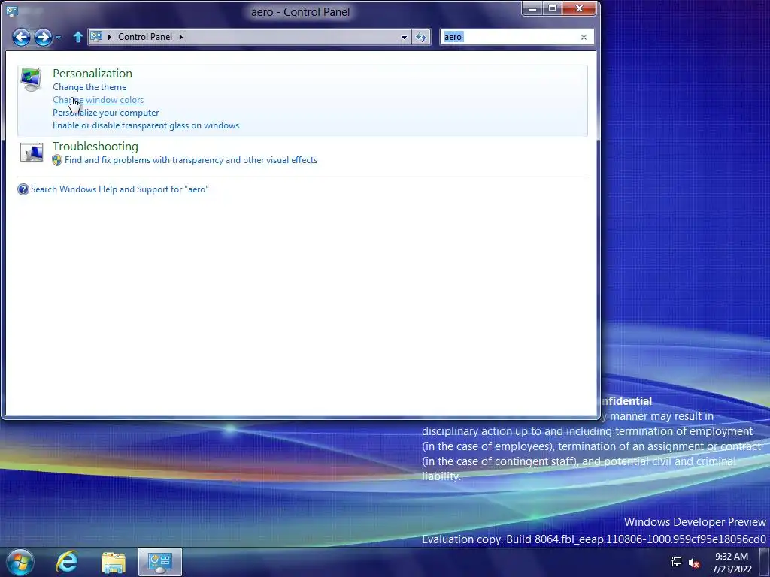Click the Control Panel icon in the address bar
The image size is (770, 577).
(97, 37)
